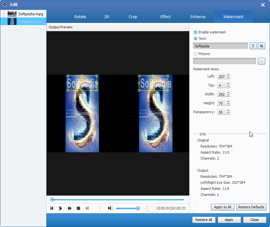Click the Apply to All button
This screenshot has height=227, width=270.
(222, 207)
